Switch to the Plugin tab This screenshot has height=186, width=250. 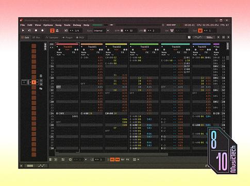coord(68,37)
